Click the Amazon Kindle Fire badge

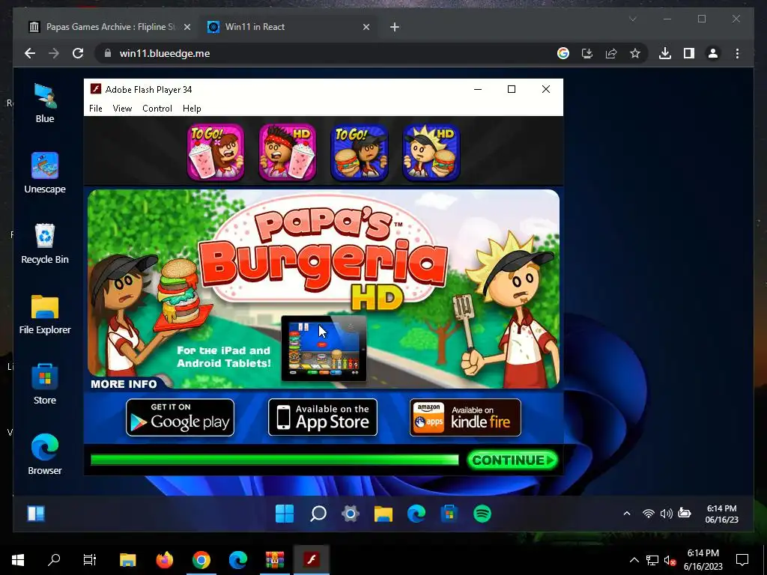click(x=465, y=417)
